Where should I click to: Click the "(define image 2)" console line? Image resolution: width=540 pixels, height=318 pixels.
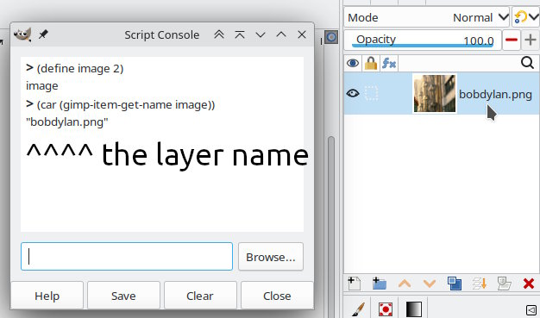80,68
